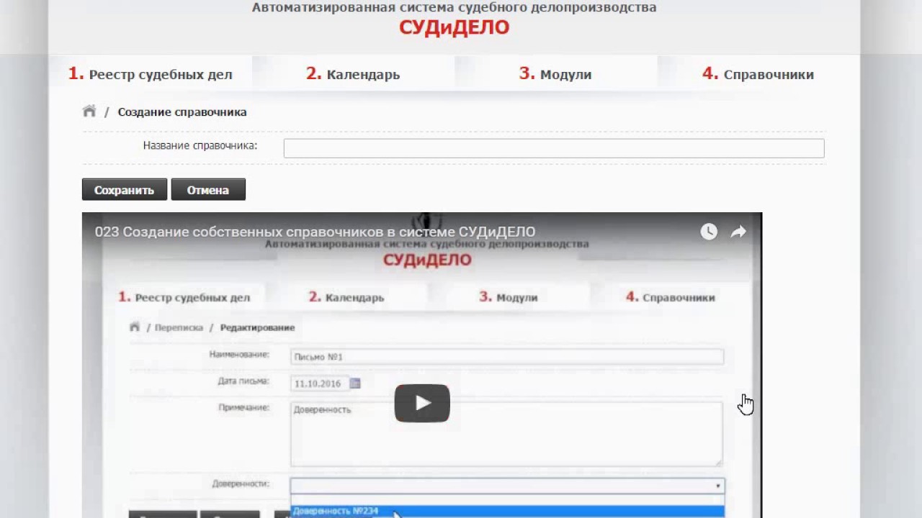
Task: Open the Справочники section
Action: tap(758, 73)
